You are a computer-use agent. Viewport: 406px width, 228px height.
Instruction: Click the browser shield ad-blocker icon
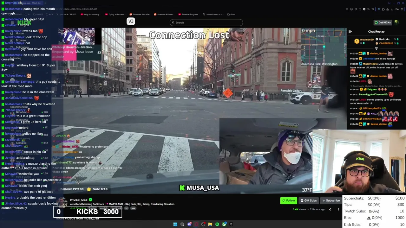click(x=364, y=9)
